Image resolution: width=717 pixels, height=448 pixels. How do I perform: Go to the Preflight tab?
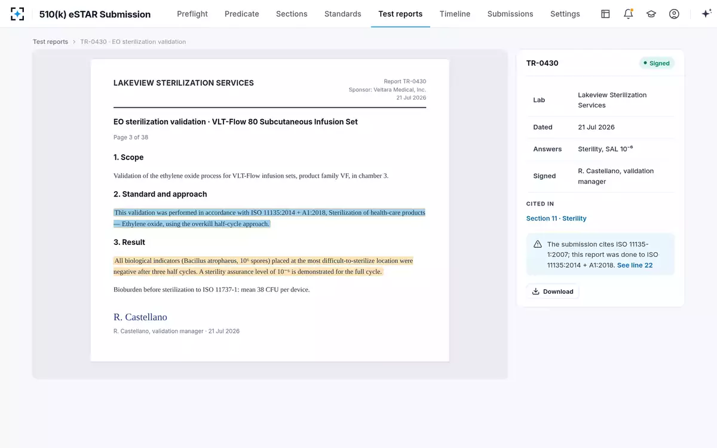192,14
